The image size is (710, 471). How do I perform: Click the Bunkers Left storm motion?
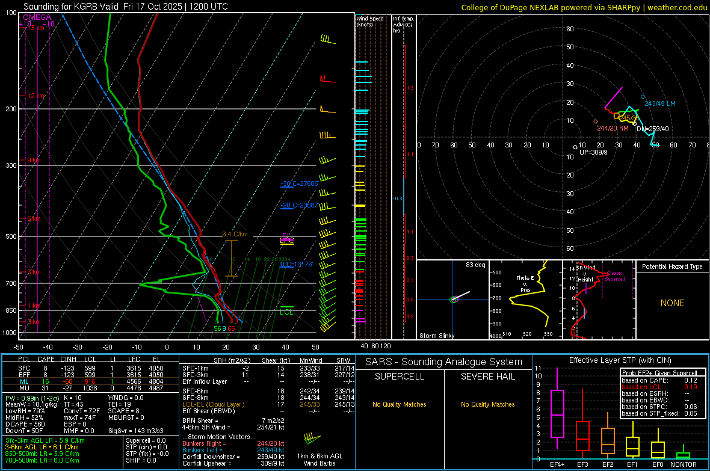233,450
